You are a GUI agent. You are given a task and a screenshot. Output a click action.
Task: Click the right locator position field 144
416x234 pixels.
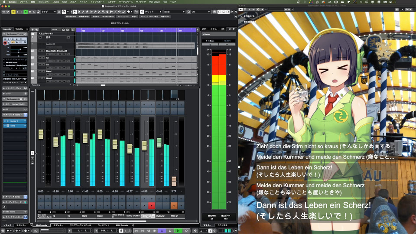108,231
